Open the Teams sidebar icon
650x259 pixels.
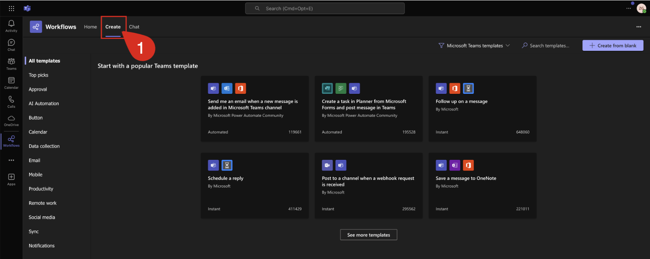[x=11, y=64]
